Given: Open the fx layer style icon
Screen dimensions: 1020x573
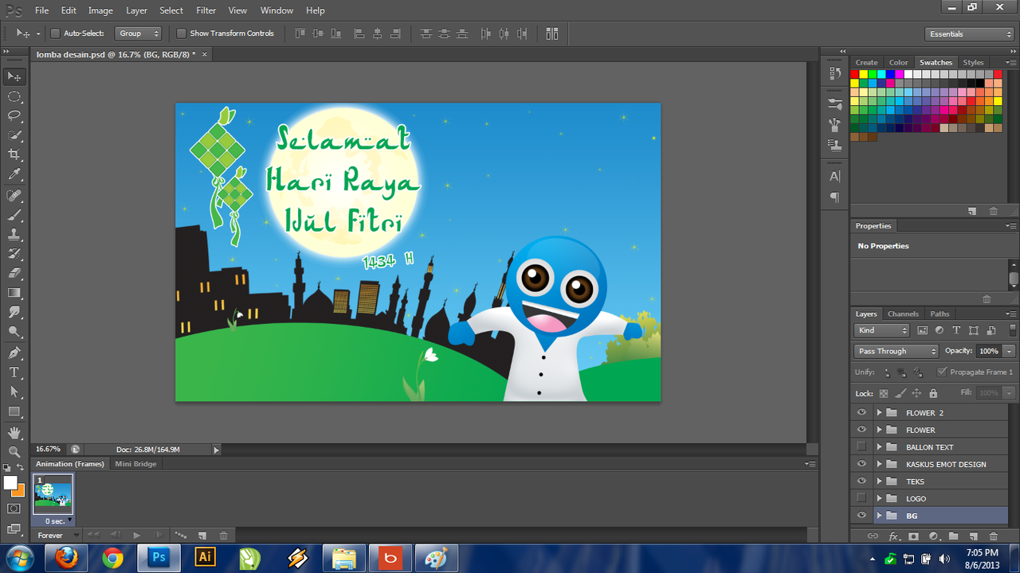Looking at the screenshot, I should point(894,536).
